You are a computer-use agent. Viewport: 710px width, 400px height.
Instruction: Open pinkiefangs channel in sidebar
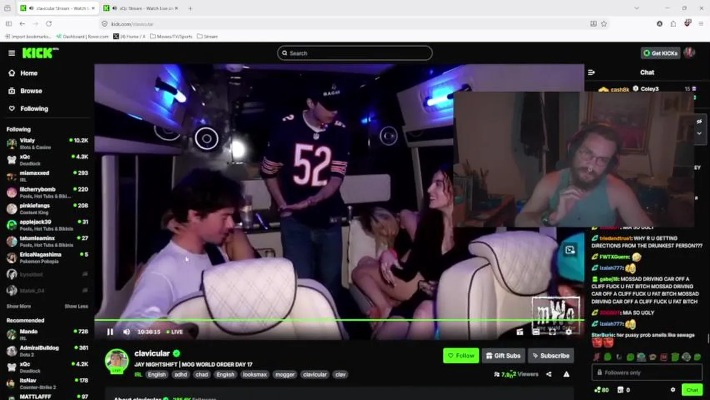47,208
